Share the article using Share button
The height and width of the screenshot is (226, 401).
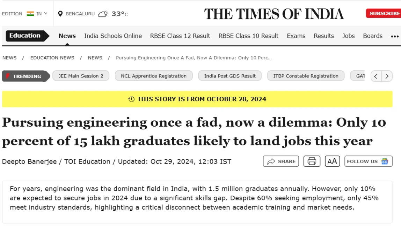(281, 161)
